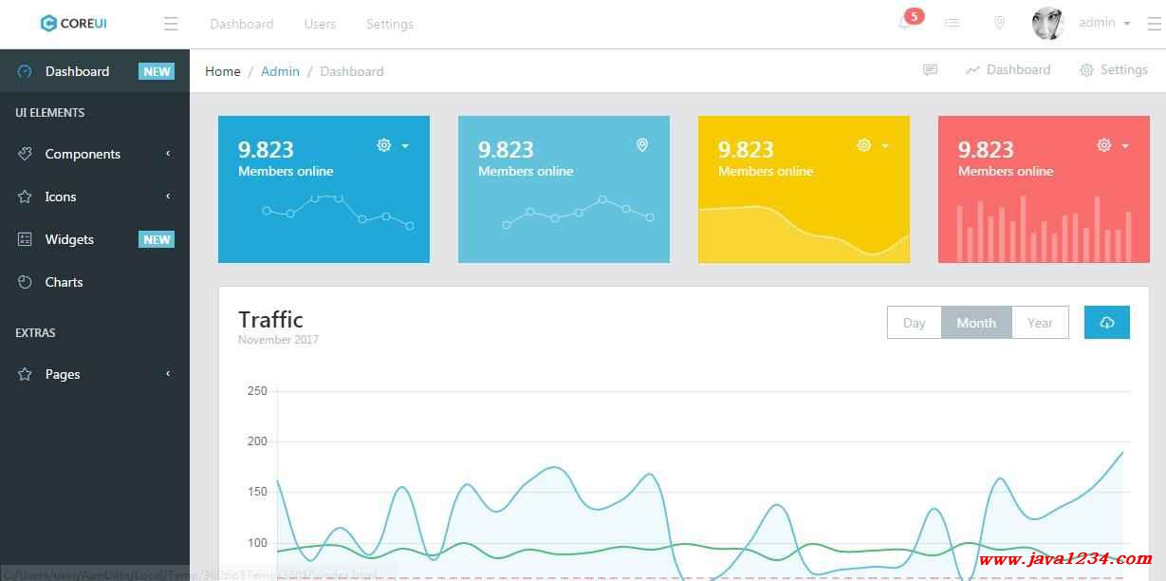The width and height of the screenshot is (1166, 581).
Task: Open the admin user dropdown
Action: point(1104,23)
